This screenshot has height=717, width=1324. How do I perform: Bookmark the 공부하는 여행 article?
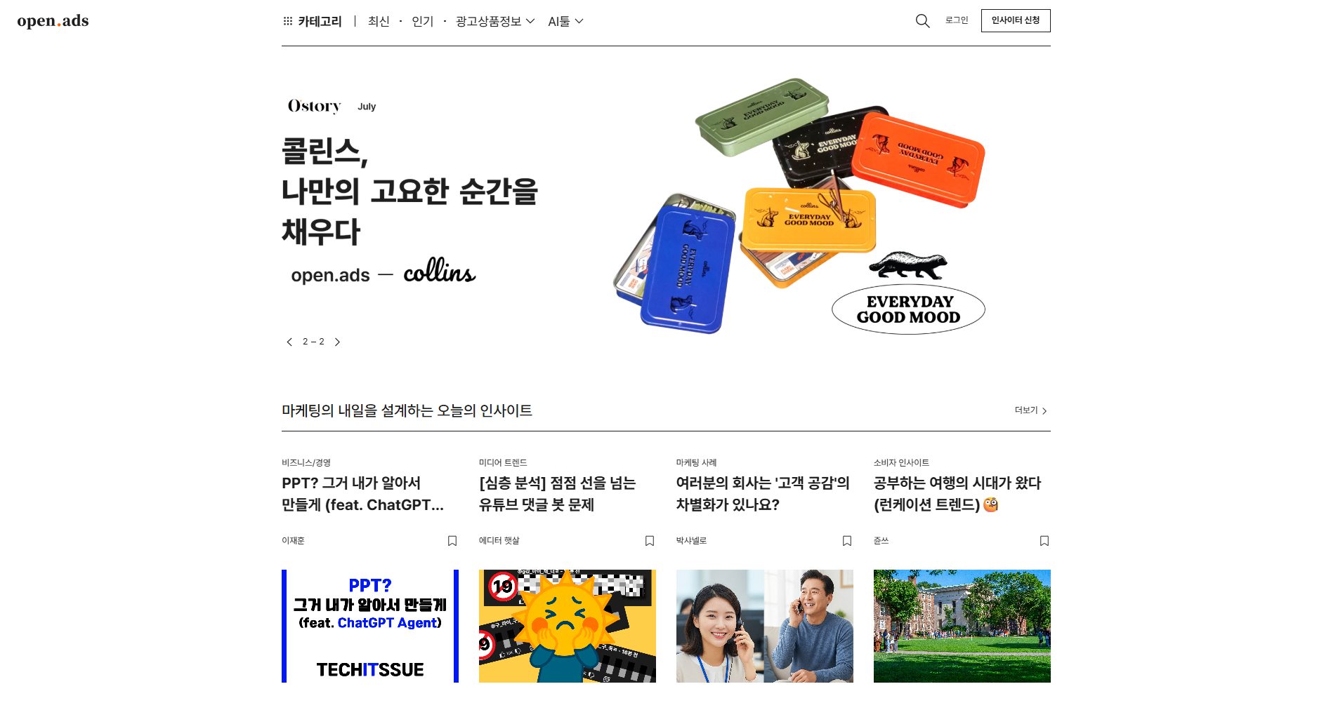(x=1044, y=541)
